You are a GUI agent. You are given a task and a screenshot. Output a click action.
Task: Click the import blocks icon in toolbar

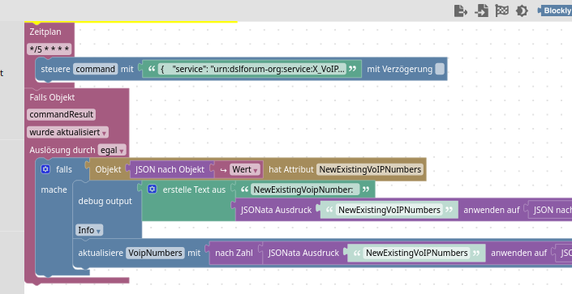[481, 11]
